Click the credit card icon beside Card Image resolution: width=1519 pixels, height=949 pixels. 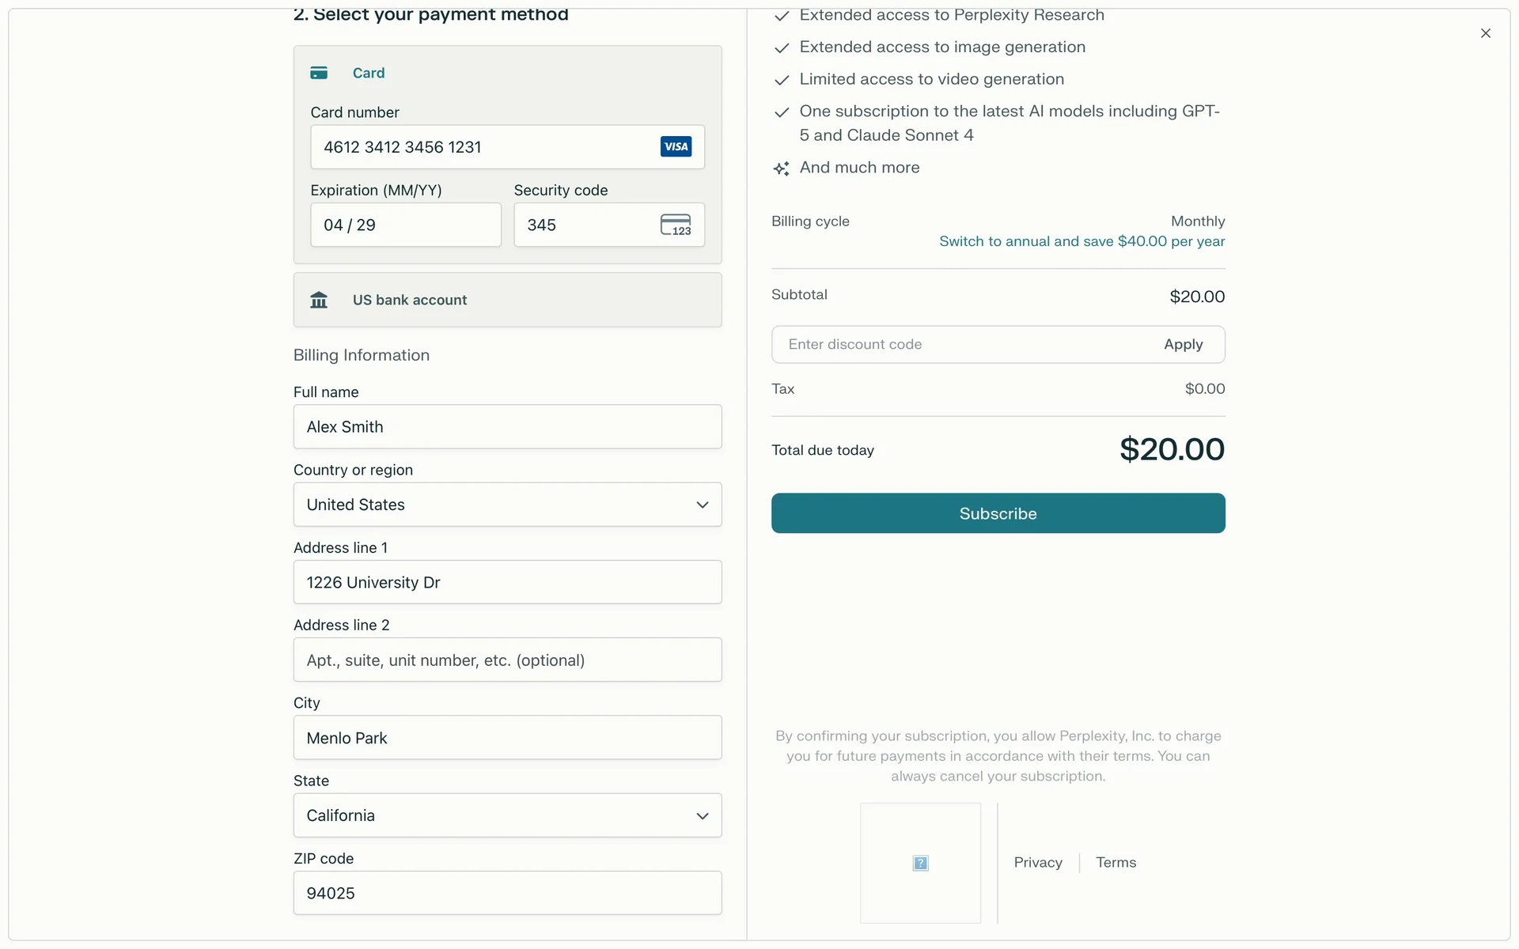pos(319,73)
